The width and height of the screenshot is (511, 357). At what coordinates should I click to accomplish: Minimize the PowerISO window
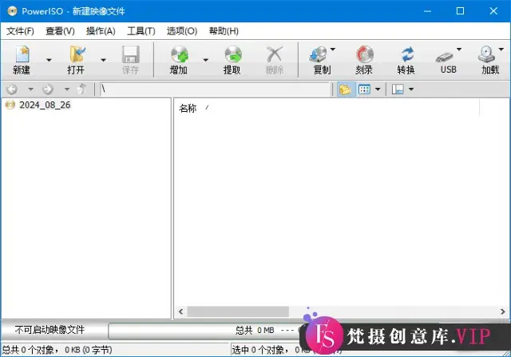pyautogui.click(x=428, y=11)
